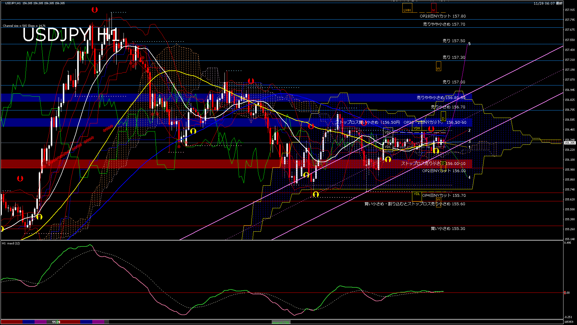Click the first red segment of session bar
The image size is (577, 325).
(x=11, y=322)
